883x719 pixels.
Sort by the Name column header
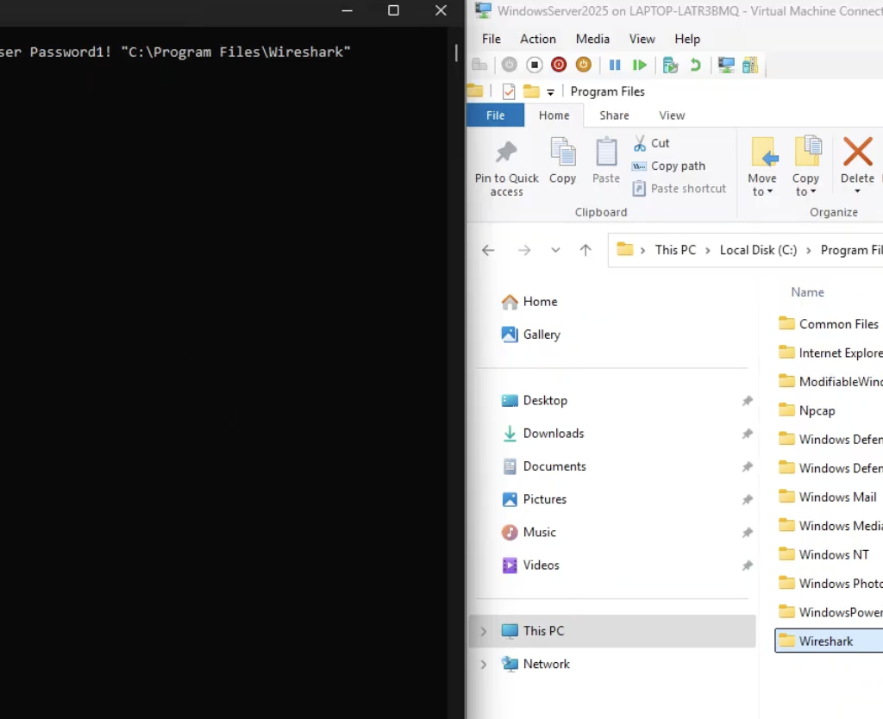[807, 292]
